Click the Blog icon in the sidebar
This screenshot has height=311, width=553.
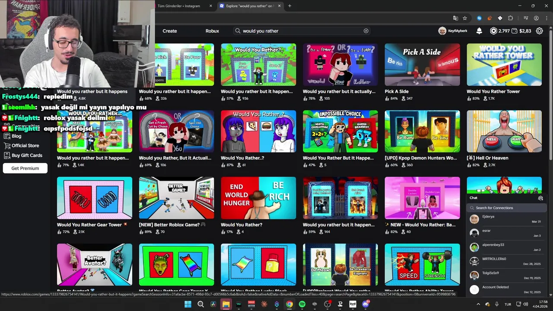[7, 136]
